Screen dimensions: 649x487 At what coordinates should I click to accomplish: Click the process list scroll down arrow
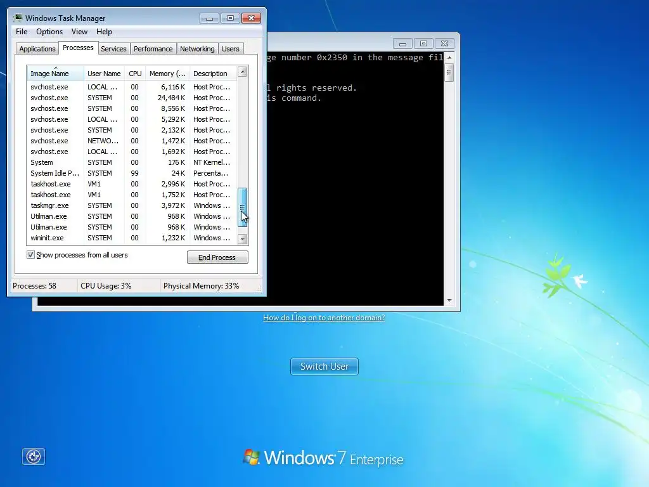[243, 239]
